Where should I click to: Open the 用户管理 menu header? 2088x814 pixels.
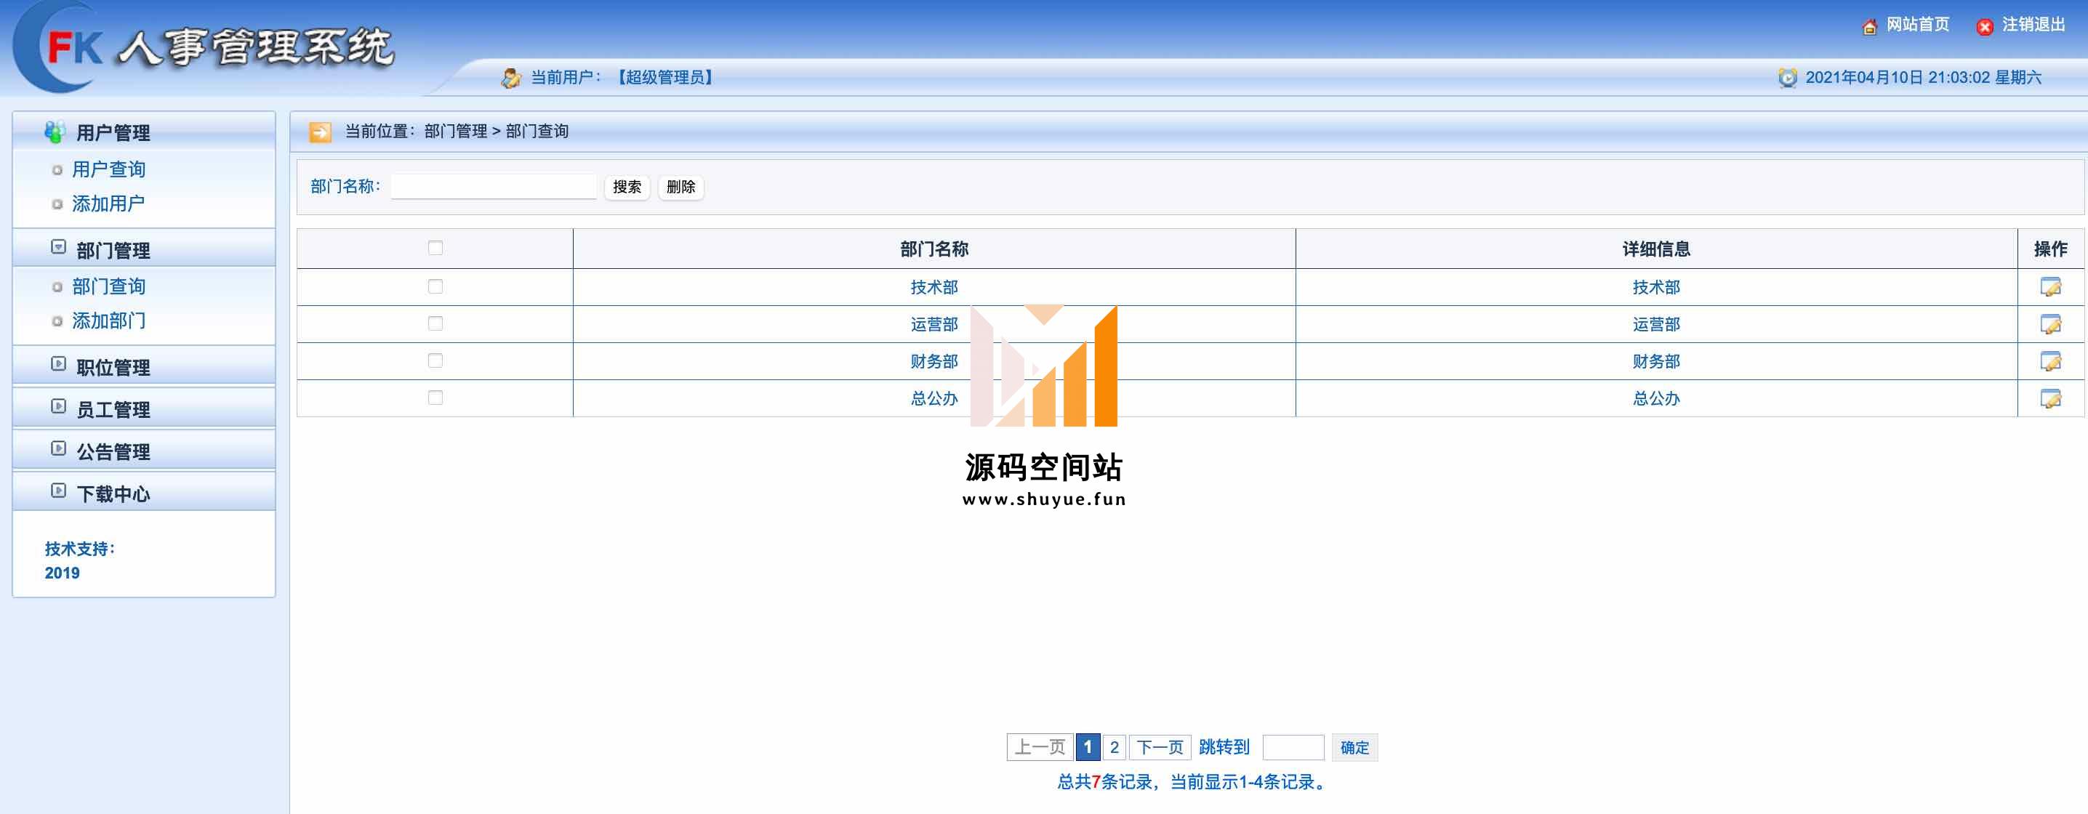coord(144,132)
